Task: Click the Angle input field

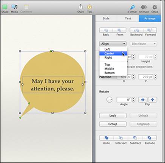Action: point(124,100)
